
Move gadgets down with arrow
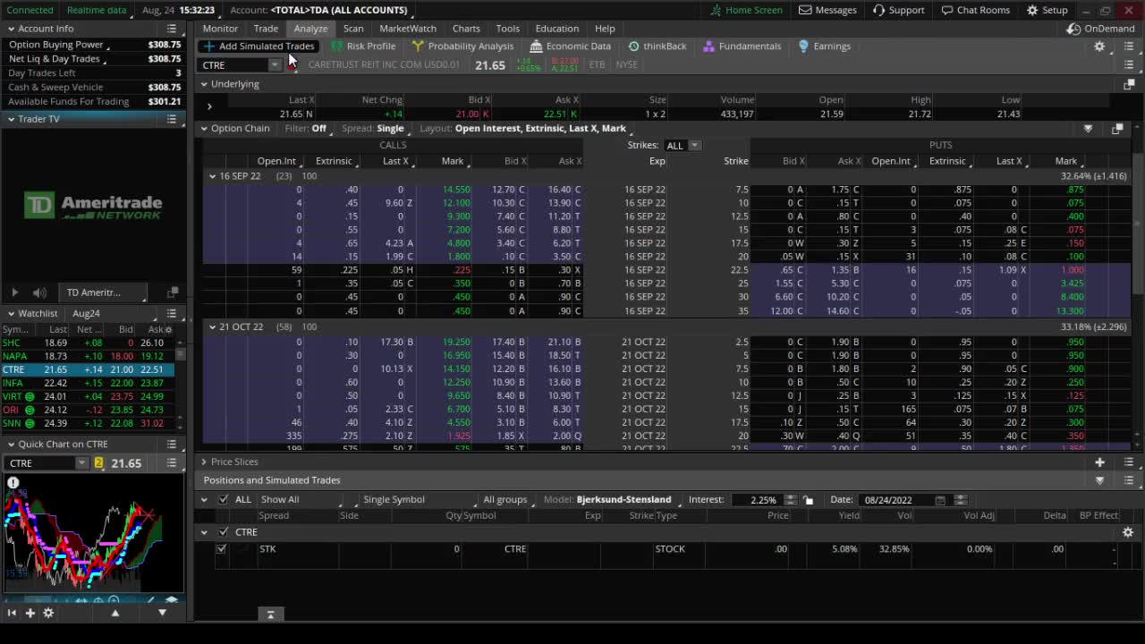tap(162, 613)
